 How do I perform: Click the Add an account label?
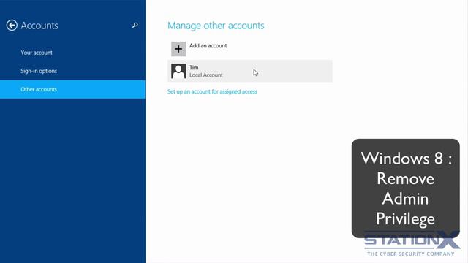(x=208, y=45)
